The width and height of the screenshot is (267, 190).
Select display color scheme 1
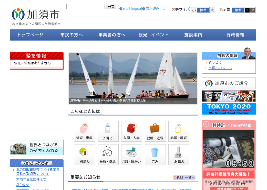click(x=247, y=10)
